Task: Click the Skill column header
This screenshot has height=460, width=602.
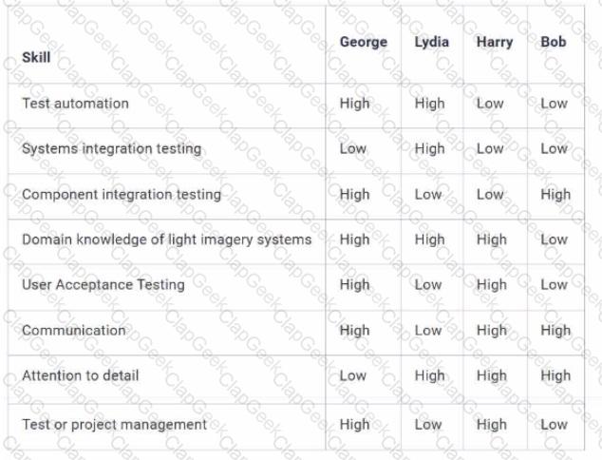Action: tap(36, 58)
